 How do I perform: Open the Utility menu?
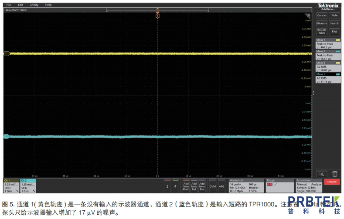[x=34, y=5]
